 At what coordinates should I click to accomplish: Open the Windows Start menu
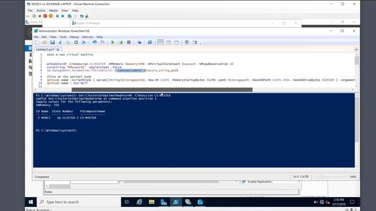pos(31,202)
